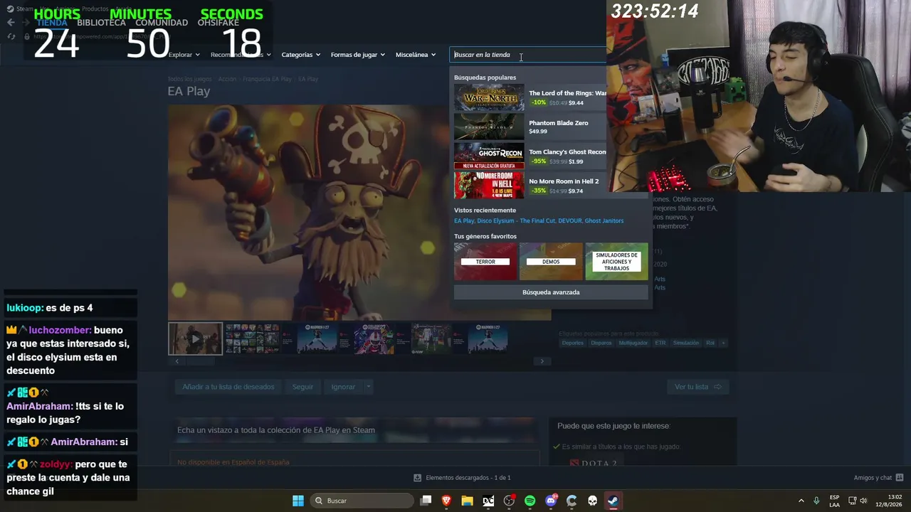The image size is (911, 512).
Task: Open Discord from the taskbar
Action: 551,501
